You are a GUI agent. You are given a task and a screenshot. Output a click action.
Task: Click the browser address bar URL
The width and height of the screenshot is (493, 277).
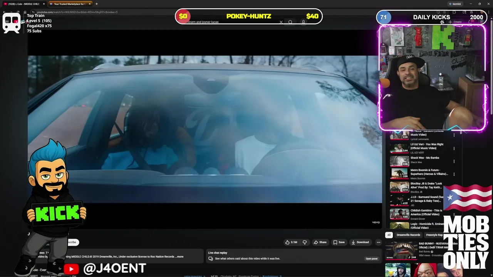[x=77, y=12]
